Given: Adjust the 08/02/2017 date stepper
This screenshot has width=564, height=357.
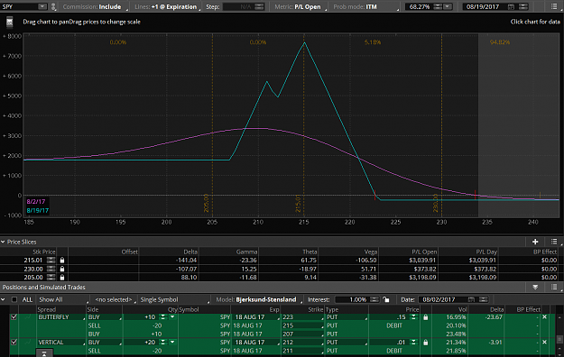Looking at the screenshot, I should point(483,299).
